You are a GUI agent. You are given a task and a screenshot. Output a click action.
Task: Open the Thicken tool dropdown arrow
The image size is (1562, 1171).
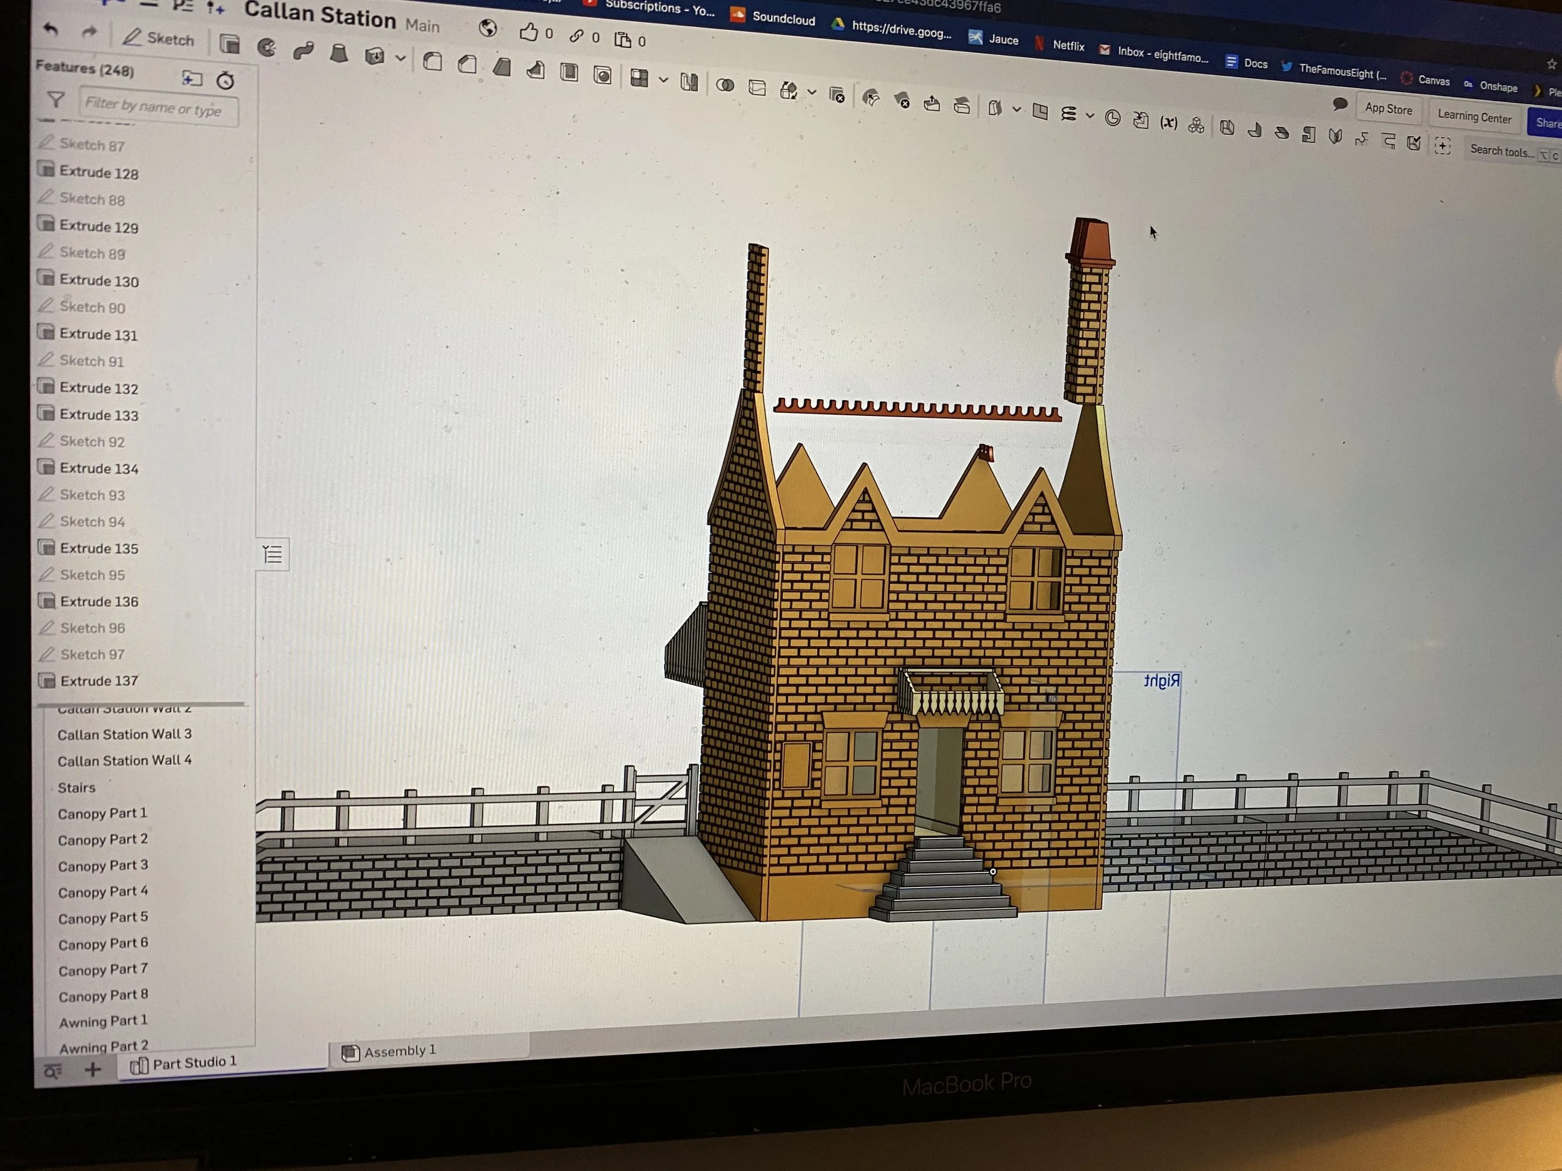coord(400,59)
